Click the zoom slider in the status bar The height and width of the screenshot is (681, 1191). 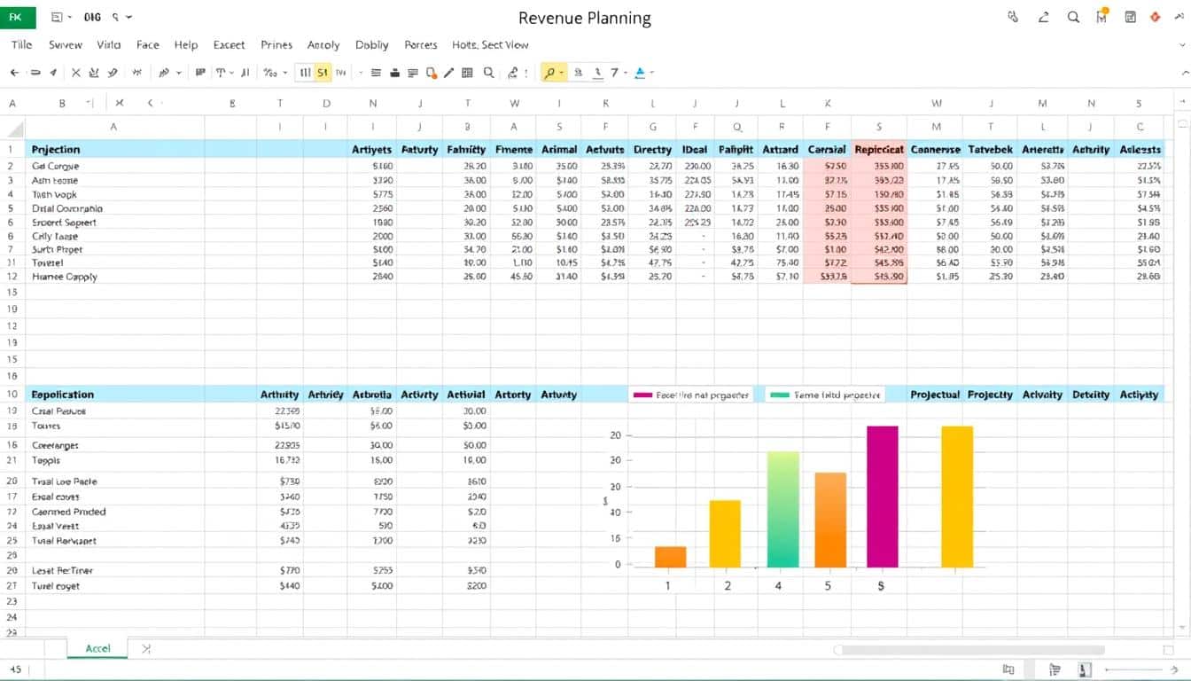(x=1133, y=669)
